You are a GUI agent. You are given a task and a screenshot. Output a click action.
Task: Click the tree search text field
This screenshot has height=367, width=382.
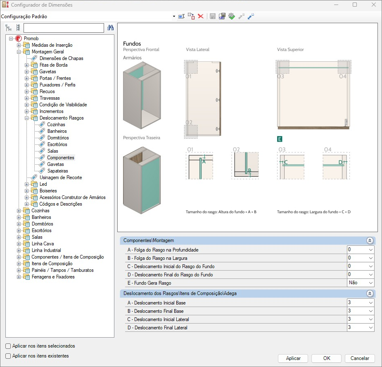tap(64, 28)
